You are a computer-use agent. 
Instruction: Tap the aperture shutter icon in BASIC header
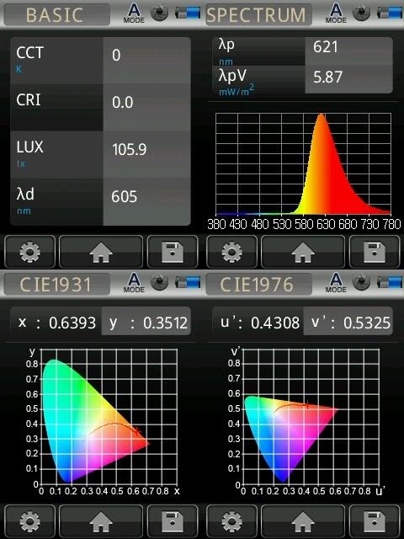tap(160, 13)
